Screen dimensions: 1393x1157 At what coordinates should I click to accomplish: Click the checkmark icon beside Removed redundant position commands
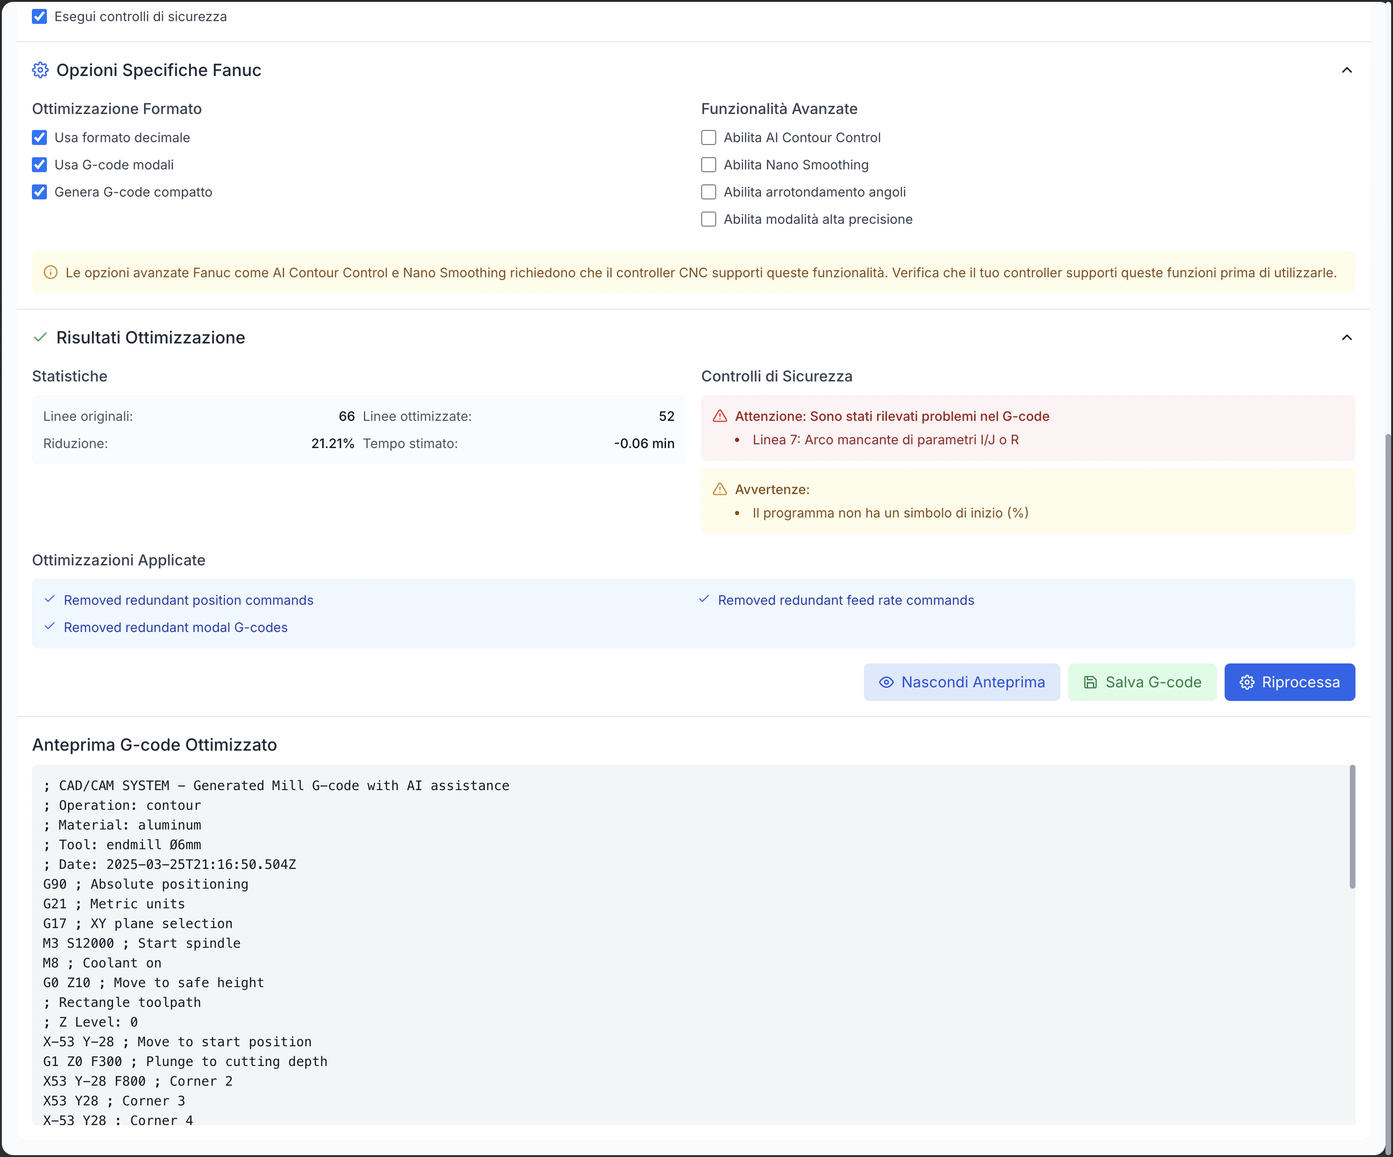50,600
